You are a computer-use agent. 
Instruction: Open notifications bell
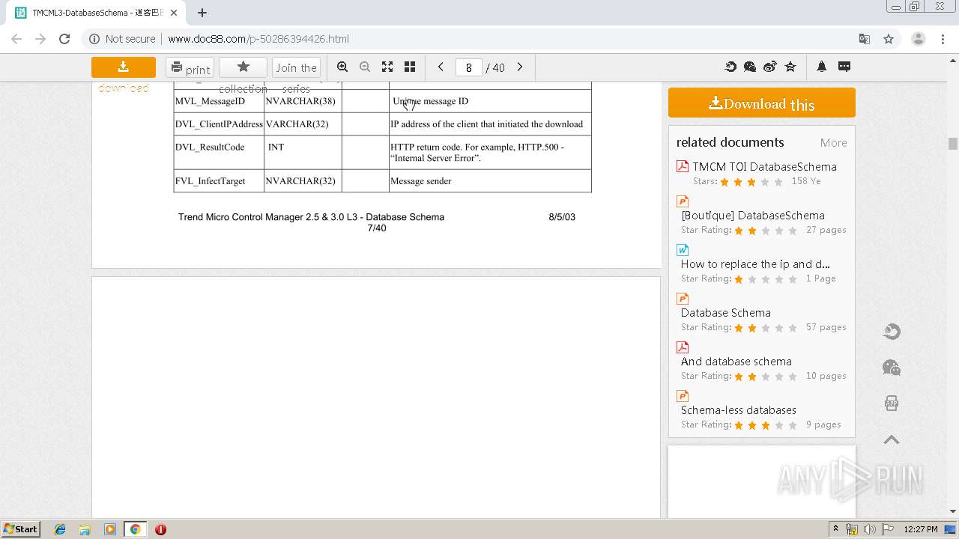point(822,67)
